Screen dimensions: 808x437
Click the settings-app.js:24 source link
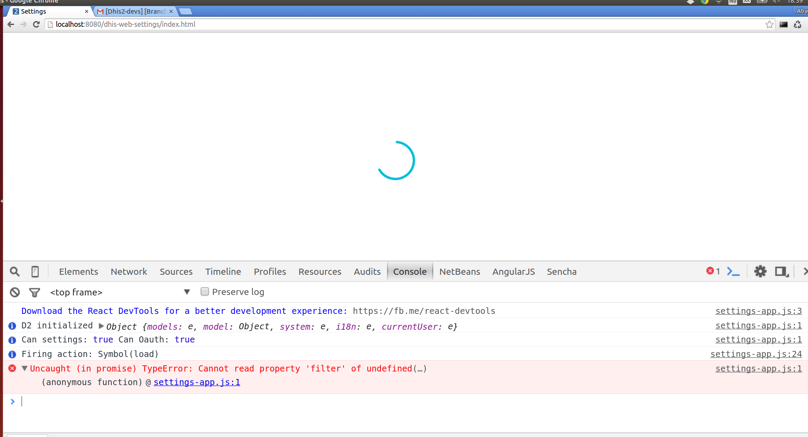click(x=756, y=354)
